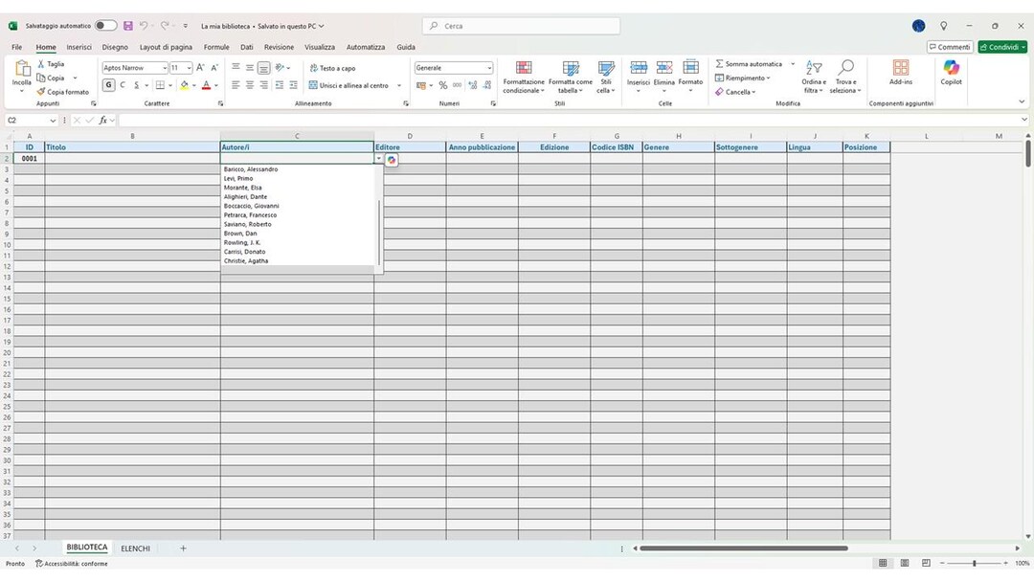The image size is (1034, 582).
Task: Click the formula bar input field
Action: 569,120
